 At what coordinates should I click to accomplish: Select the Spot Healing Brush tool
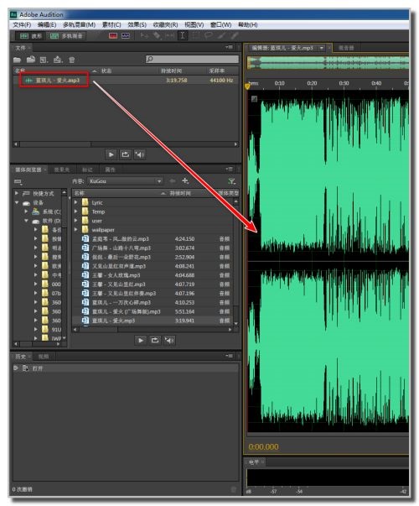tap(234, 35)
